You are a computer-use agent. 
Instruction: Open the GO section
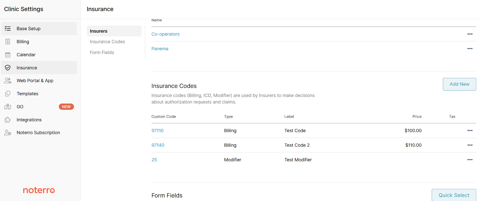[39, 107]
